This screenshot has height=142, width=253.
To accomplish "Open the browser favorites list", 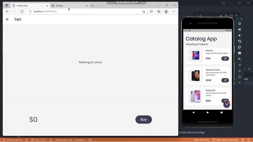I will click(151, 11).
